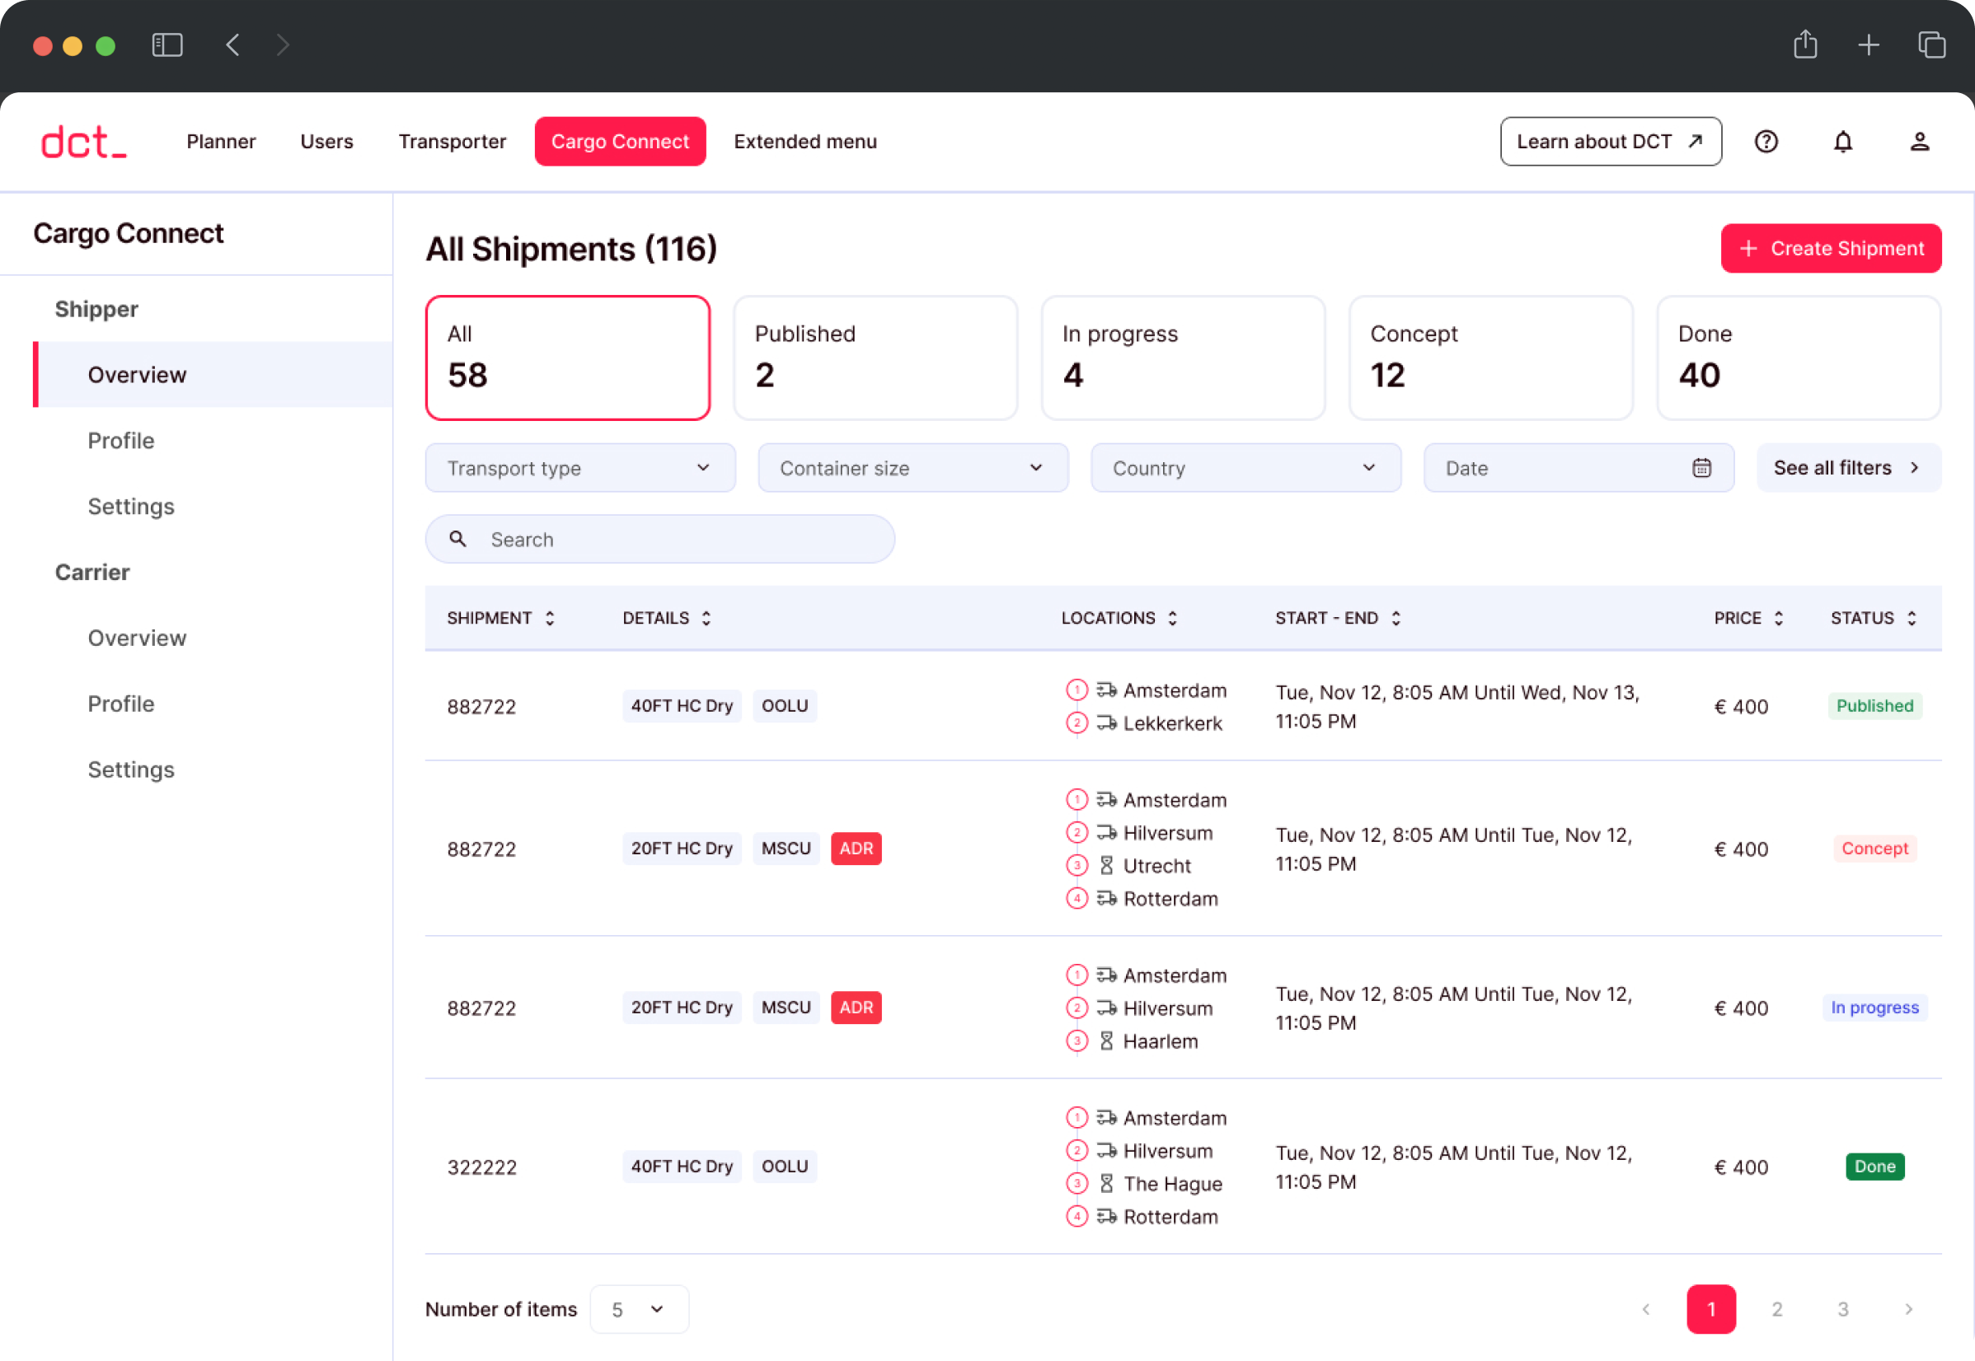This screenshot has height=1361, width=1975.
Task: Click the calendar icon in the Date field
Action: [x=1701, y=468]
